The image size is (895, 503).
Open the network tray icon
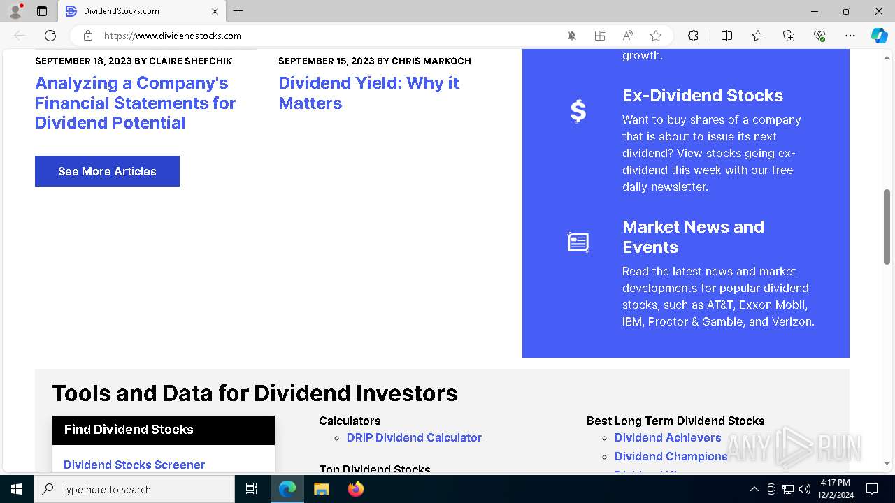coord(788,489)
